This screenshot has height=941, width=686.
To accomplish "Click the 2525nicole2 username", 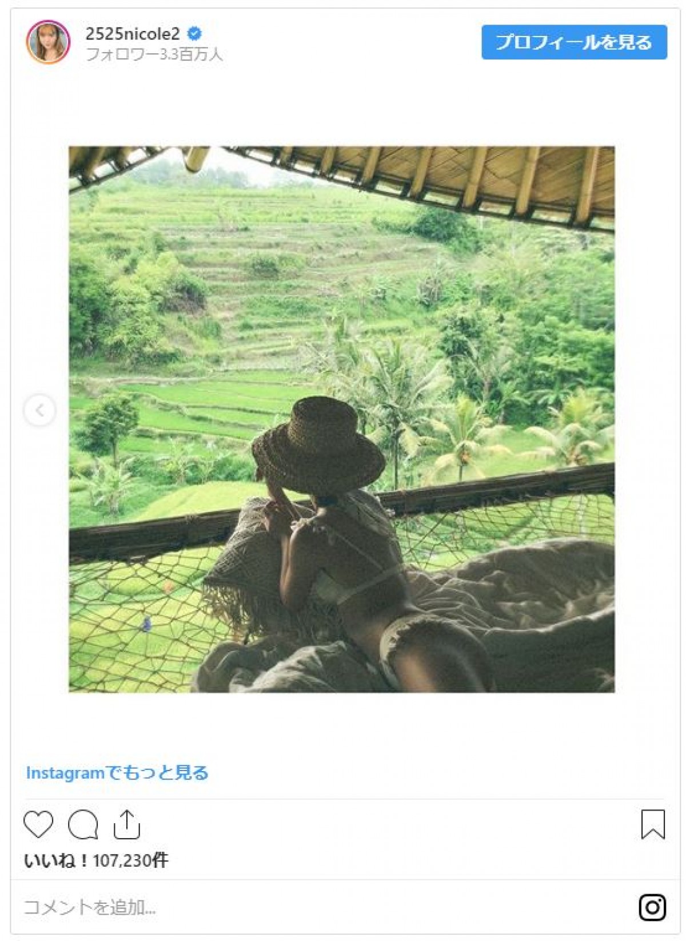I will click(133, 34).
